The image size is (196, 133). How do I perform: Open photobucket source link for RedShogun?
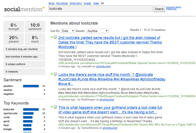(x=107, y=100)
